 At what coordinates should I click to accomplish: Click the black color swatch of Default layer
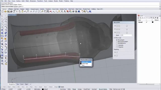tap(153, 22)
